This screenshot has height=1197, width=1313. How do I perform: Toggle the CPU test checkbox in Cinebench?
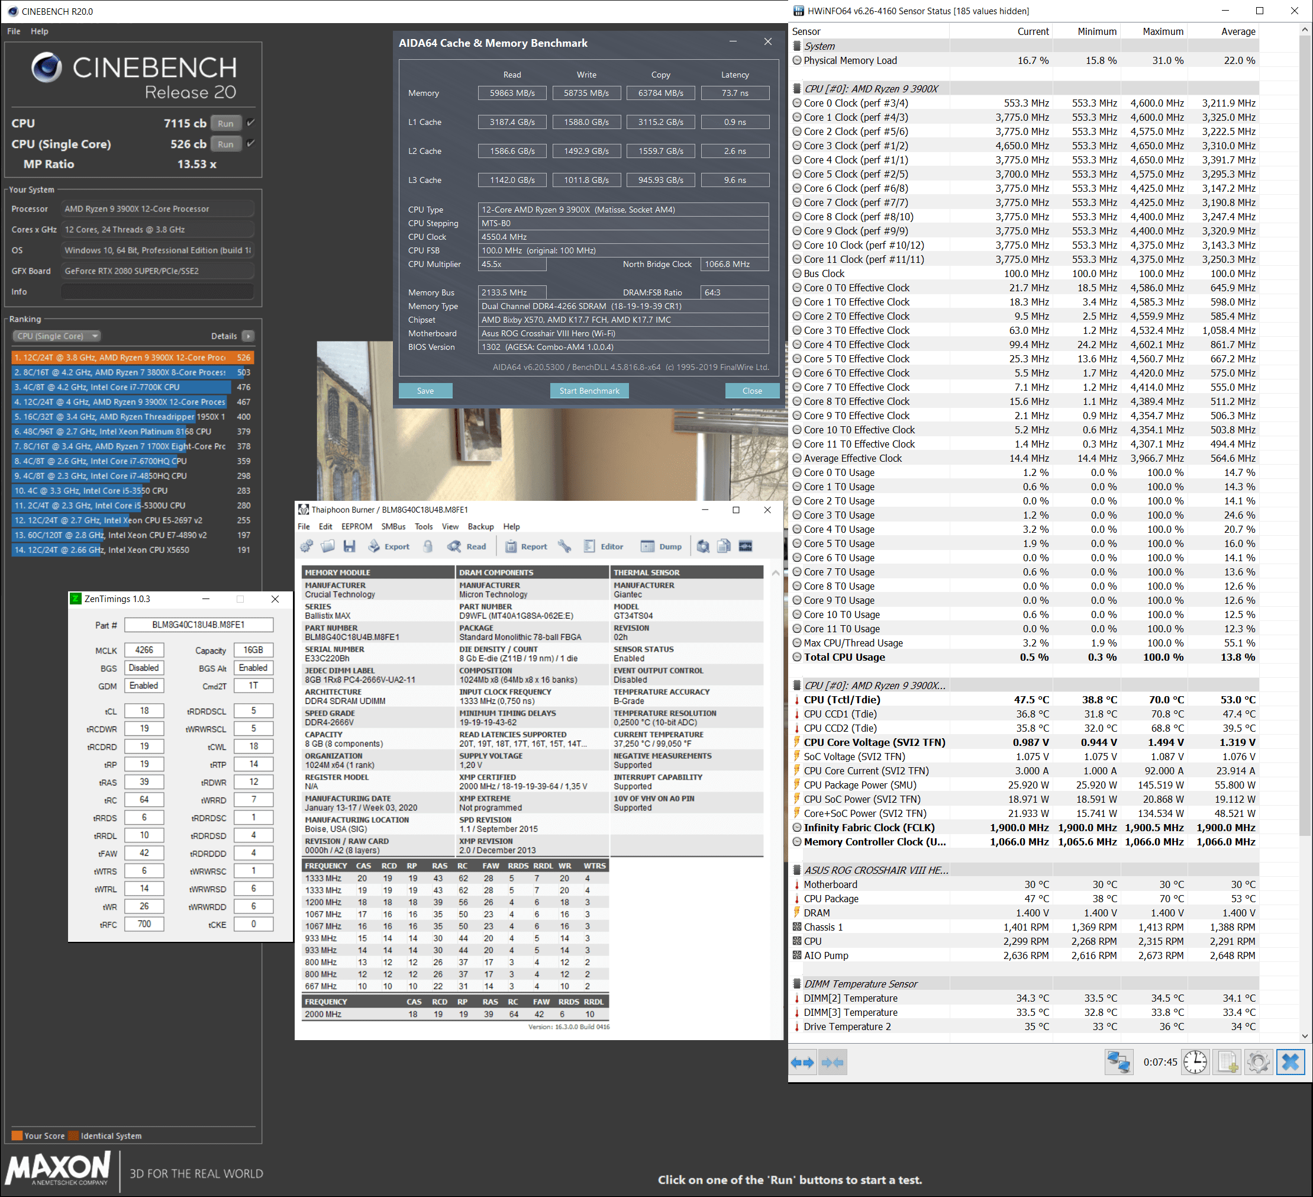coord(251,123)
